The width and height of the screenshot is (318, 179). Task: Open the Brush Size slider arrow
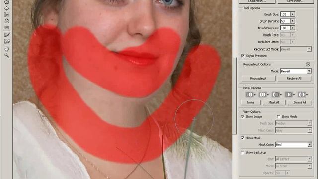click(293, 14)
